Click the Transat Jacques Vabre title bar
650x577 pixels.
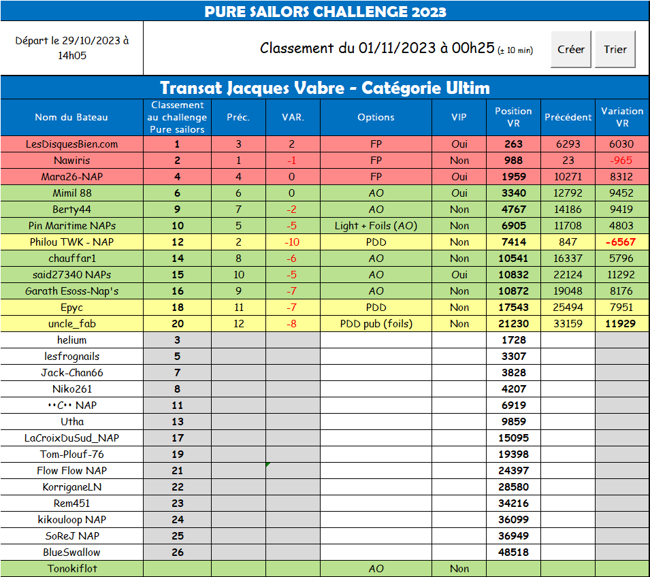point(325,88)
